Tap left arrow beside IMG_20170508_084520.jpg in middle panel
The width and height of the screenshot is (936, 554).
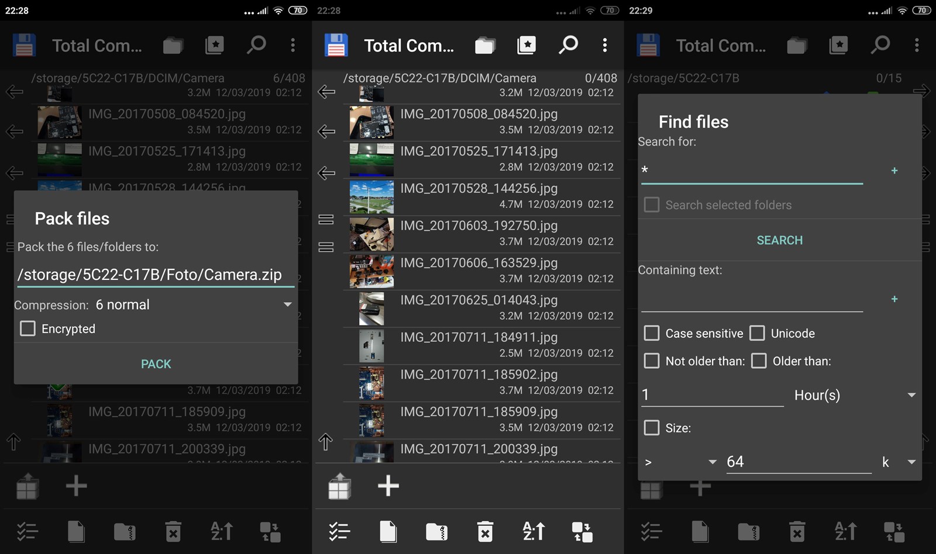tap(326, 131)
